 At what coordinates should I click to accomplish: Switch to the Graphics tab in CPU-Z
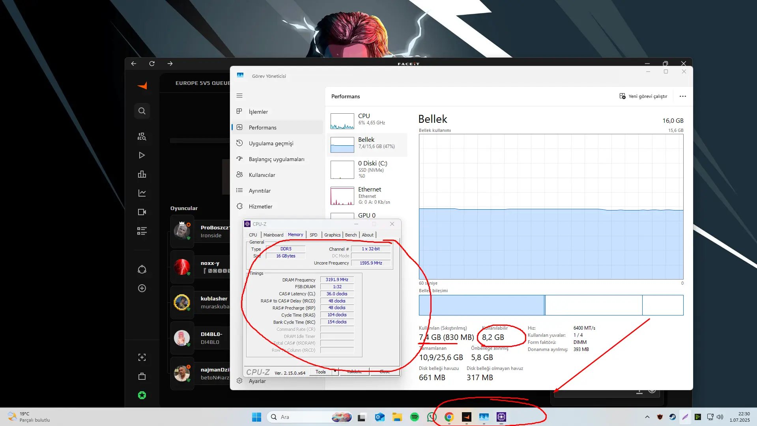point(333,235)
